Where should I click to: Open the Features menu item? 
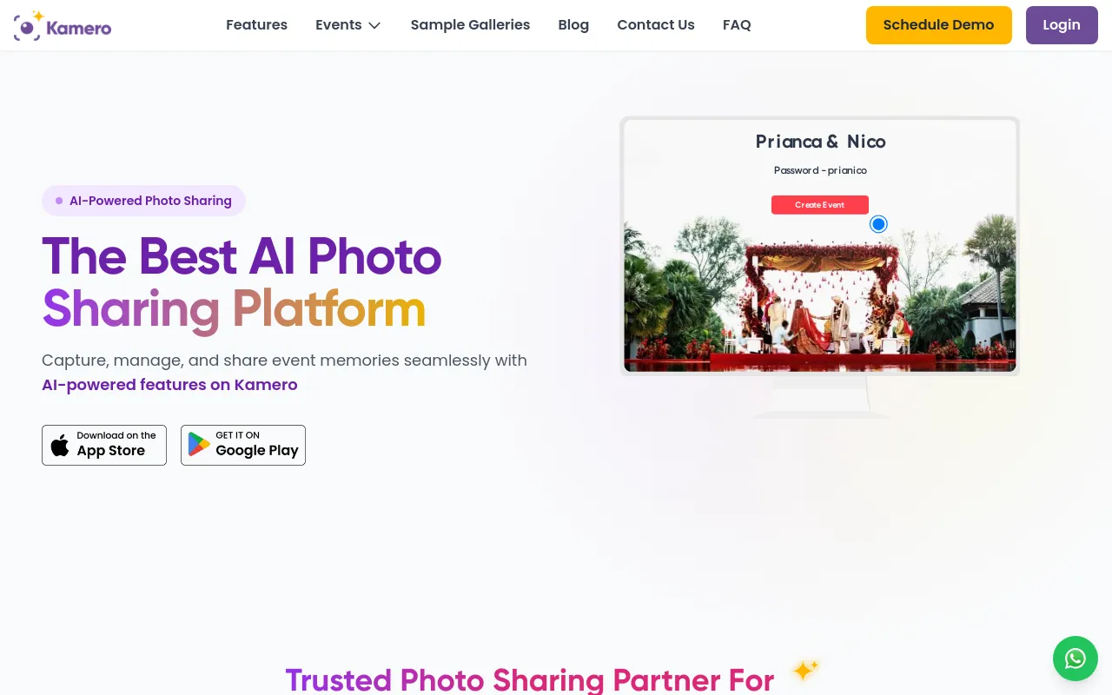click(256, 25)
